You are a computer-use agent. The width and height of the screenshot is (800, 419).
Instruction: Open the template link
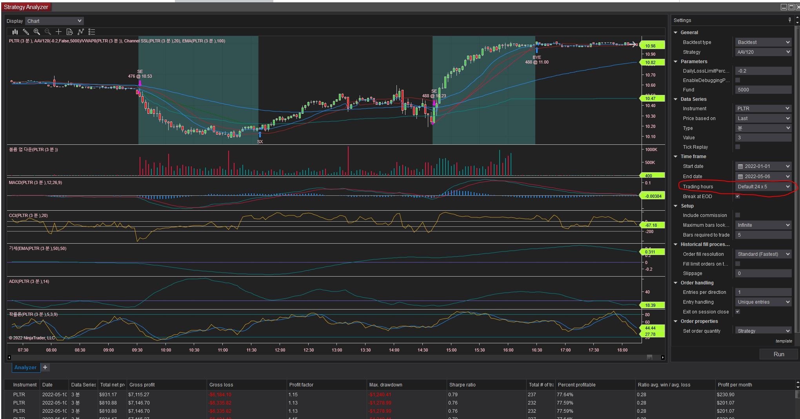[784, 341]
